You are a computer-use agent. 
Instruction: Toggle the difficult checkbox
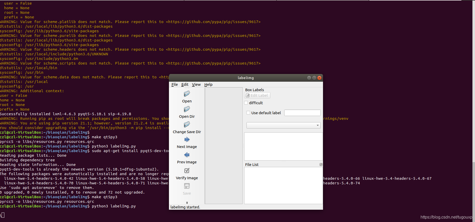pyautogui.click(x=246, y=103)
